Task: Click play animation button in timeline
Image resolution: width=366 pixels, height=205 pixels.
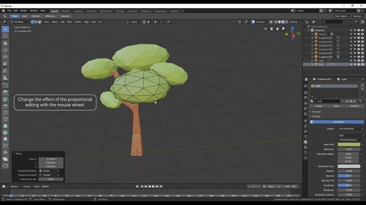Action: [x=153, y=186]
